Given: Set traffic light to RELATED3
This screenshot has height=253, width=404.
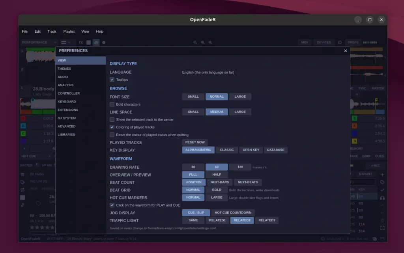Looking at the screenshot, I should pyautogui.click(x=267, y=220).
